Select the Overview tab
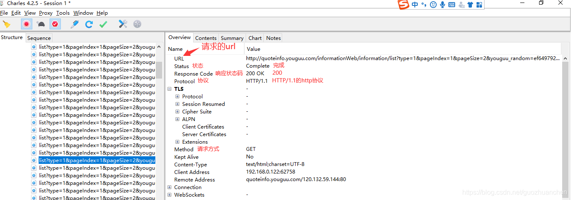The height and width of the screenshot is (200, 571). (x=180, y=37)
